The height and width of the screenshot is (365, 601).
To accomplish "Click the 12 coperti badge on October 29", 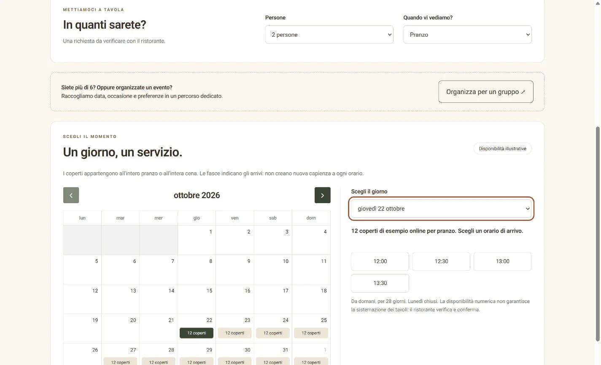I will 197,362.
